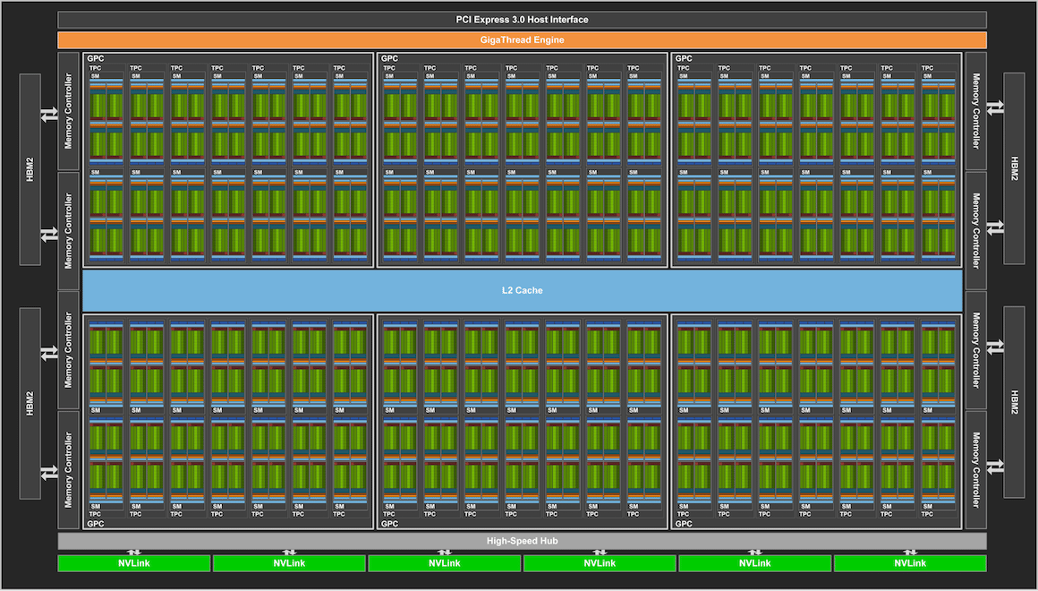Click bidirectional arrows beside bottom-left Memory Controller
Screen dimensions: 1038x591
pyautogui.click(x=48, y=472)
